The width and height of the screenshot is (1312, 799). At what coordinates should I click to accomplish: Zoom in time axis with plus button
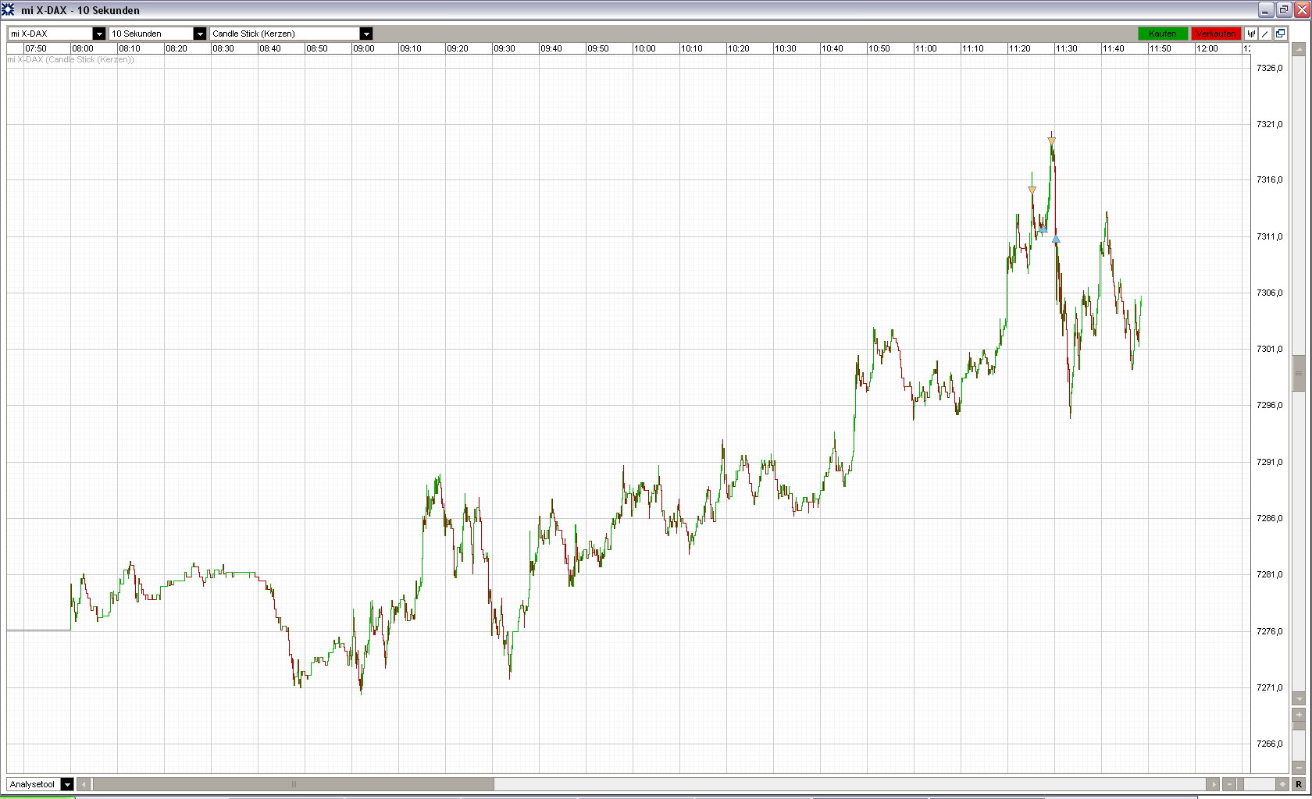(1282, 784)
